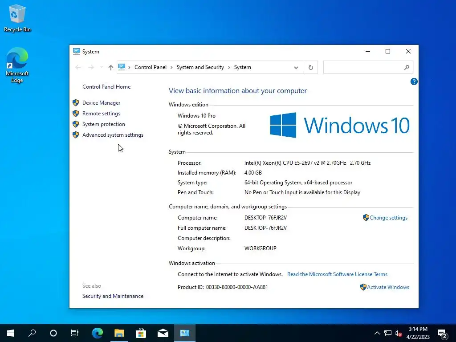This screenshot has height=342, width=456.
Task: Open the Action Center notifications icon
Action: 442,334
